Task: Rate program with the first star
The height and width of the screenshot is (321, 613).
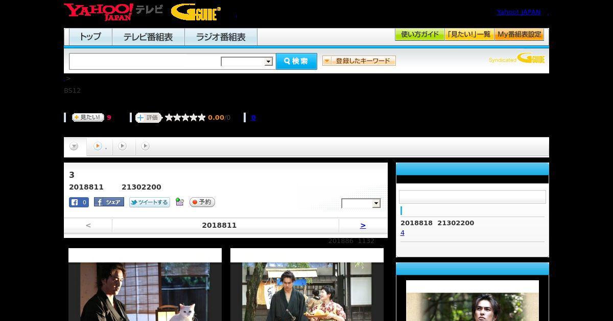Action: [x=169, y=118]
